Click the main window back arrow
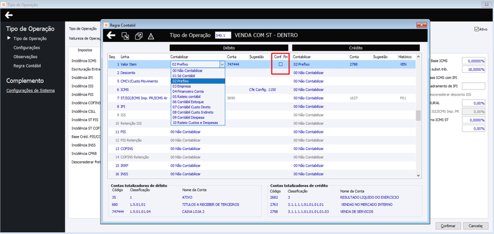 (9, 15)
